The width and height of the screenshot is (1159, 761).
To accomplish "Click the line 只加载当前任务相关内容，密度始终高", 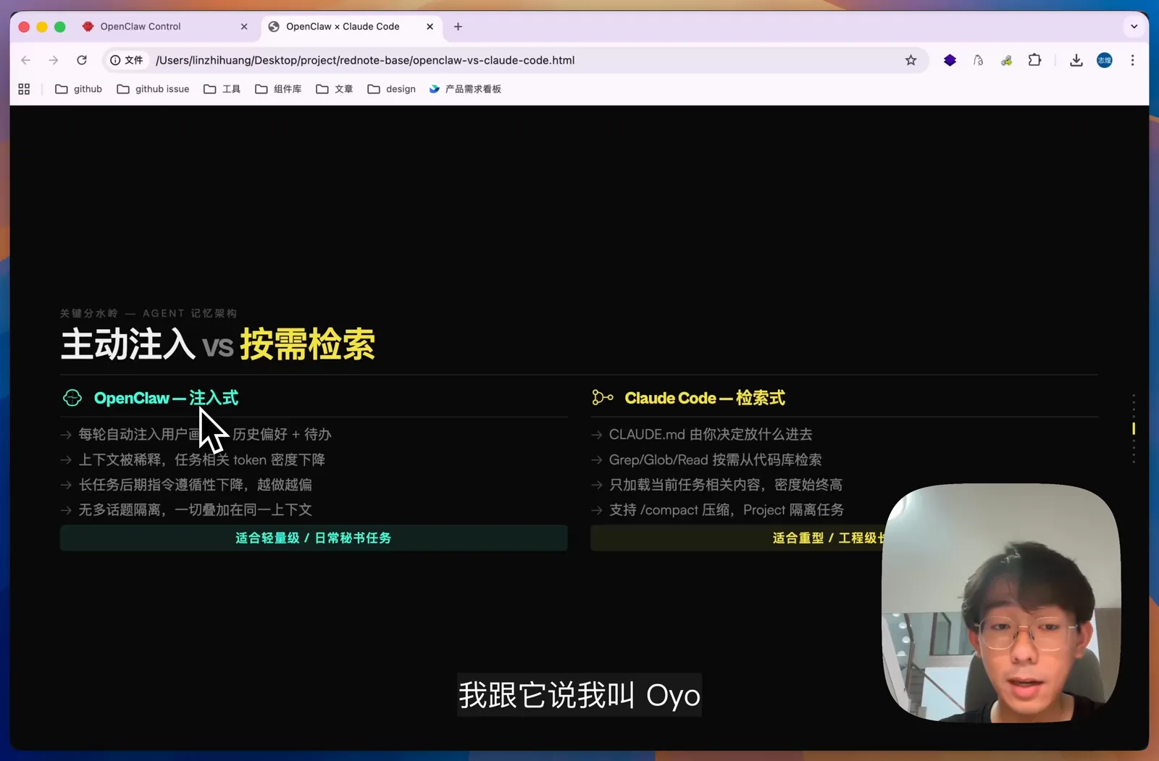I will (x=725, y=485).
